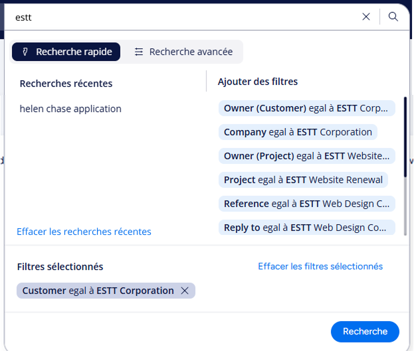Clear the search text with the X icon
Image resolution: width=414 pixels, height=351 pixels.
[366, 17]
